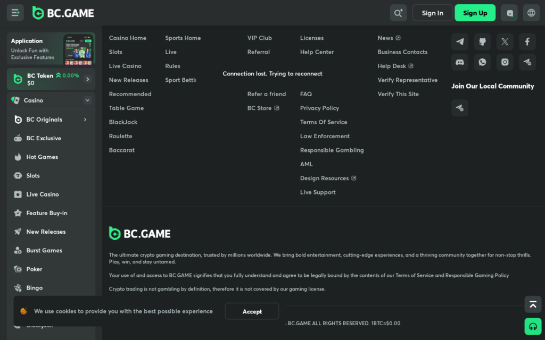Open Hot Games in sidebar
The height and width of the screenshot is (340, 545).
[x=51, y=157]
